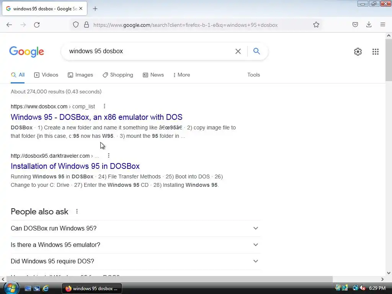Open the tracking protection shield icon

tap(76, 25)
